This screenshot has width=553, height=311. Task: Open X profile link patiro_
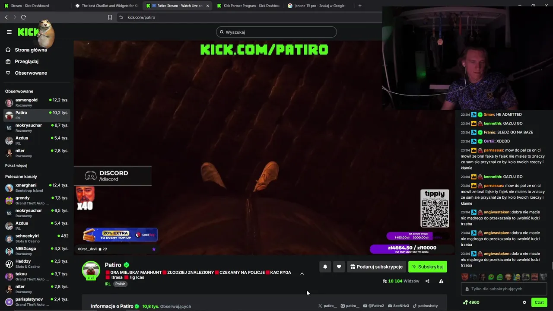coord(327,306)
